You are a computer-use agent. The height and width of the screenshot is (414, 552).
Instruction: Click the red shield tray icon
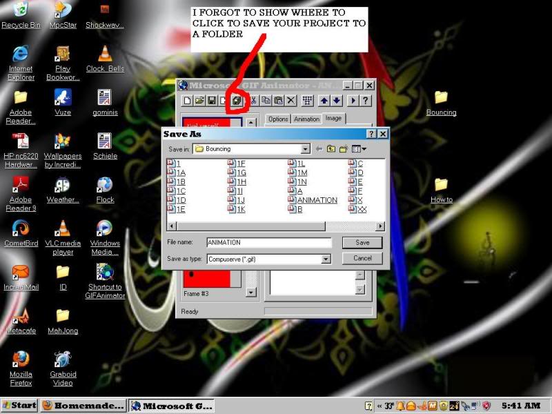[486, 406]
